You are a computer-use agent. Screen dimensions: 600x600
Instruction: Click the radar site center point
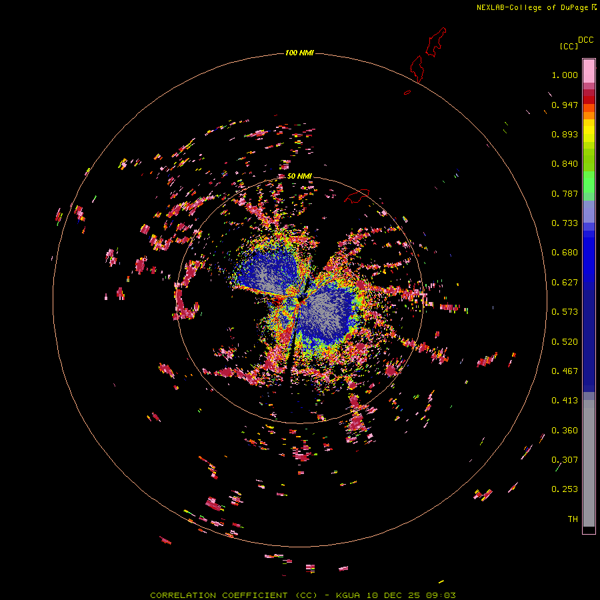point(301,301)
